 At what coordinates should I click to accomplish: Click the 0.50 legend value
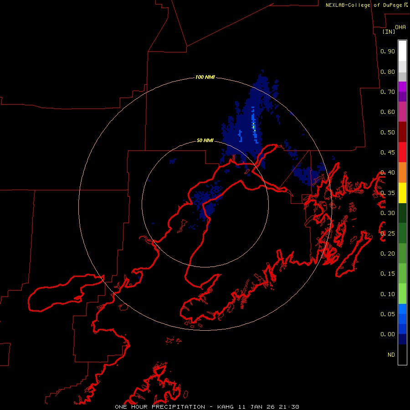[388, 132]
